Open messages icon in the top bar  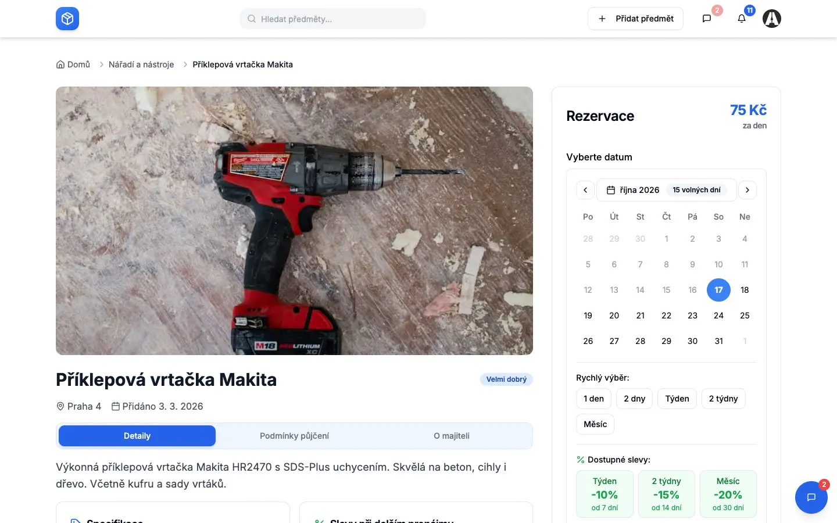707,19
